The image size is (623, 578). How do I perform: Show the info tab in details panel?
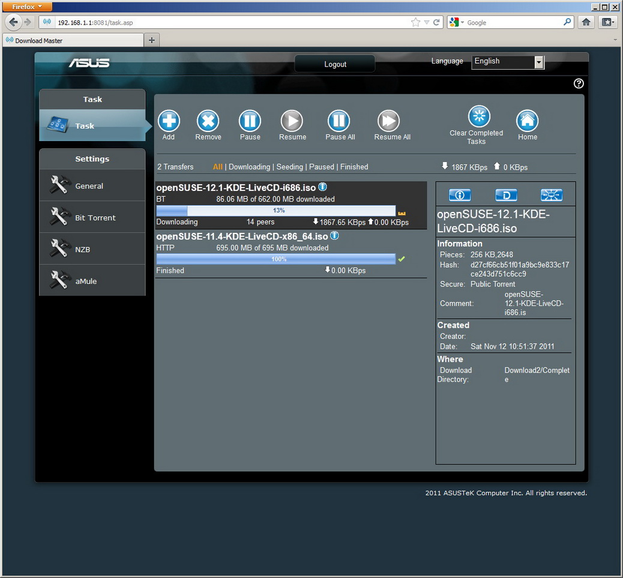tap(460, 195)
